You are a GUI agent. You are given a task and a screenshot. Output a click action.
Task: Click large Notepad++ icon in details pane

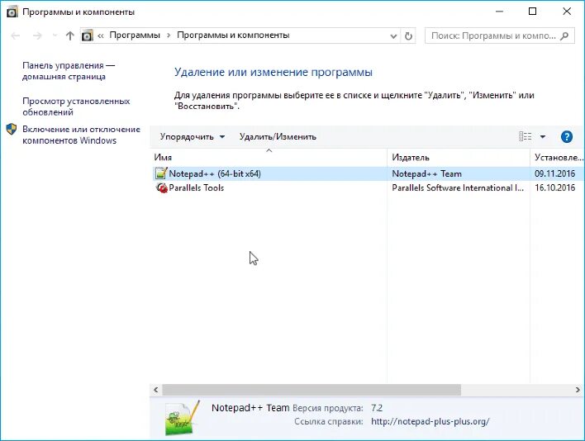(182, 418)
